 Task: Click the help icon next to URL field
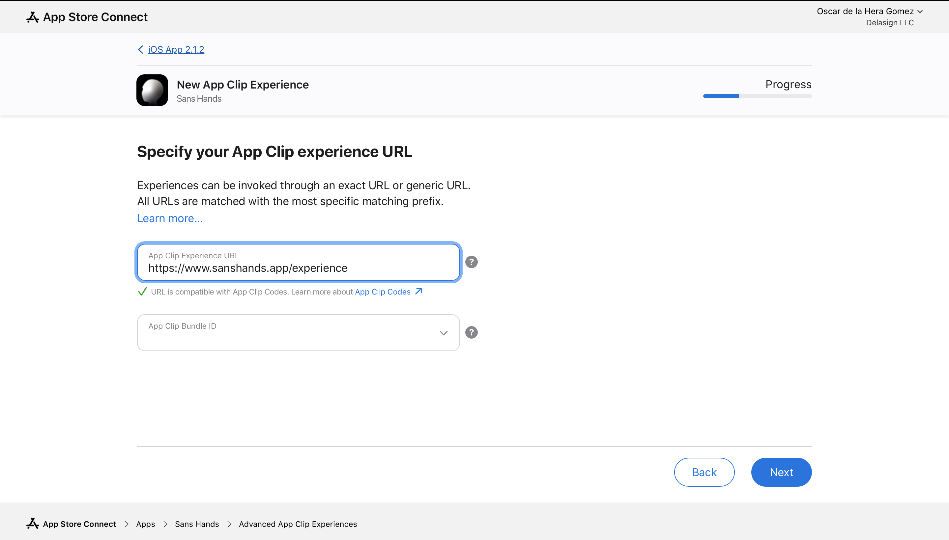(x=471, y=262)
